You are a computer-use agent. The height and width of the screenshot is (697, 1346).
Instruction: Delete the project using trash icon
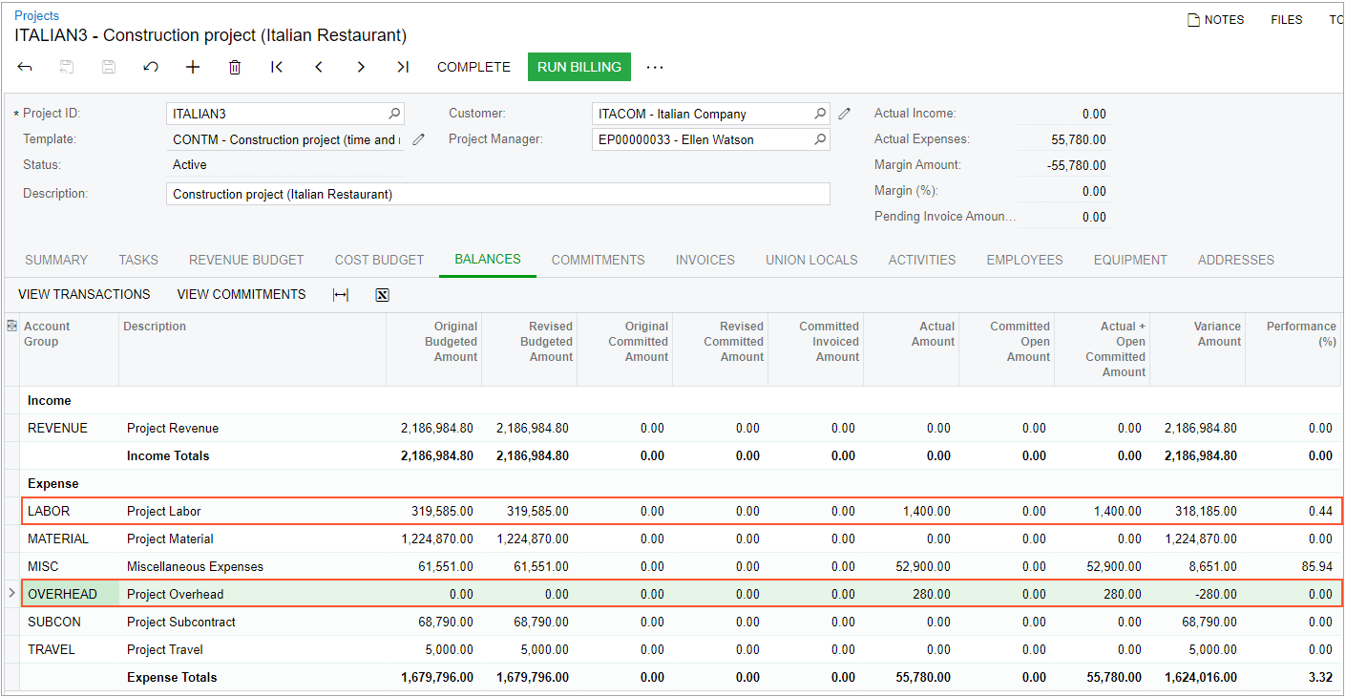point(235,67)
